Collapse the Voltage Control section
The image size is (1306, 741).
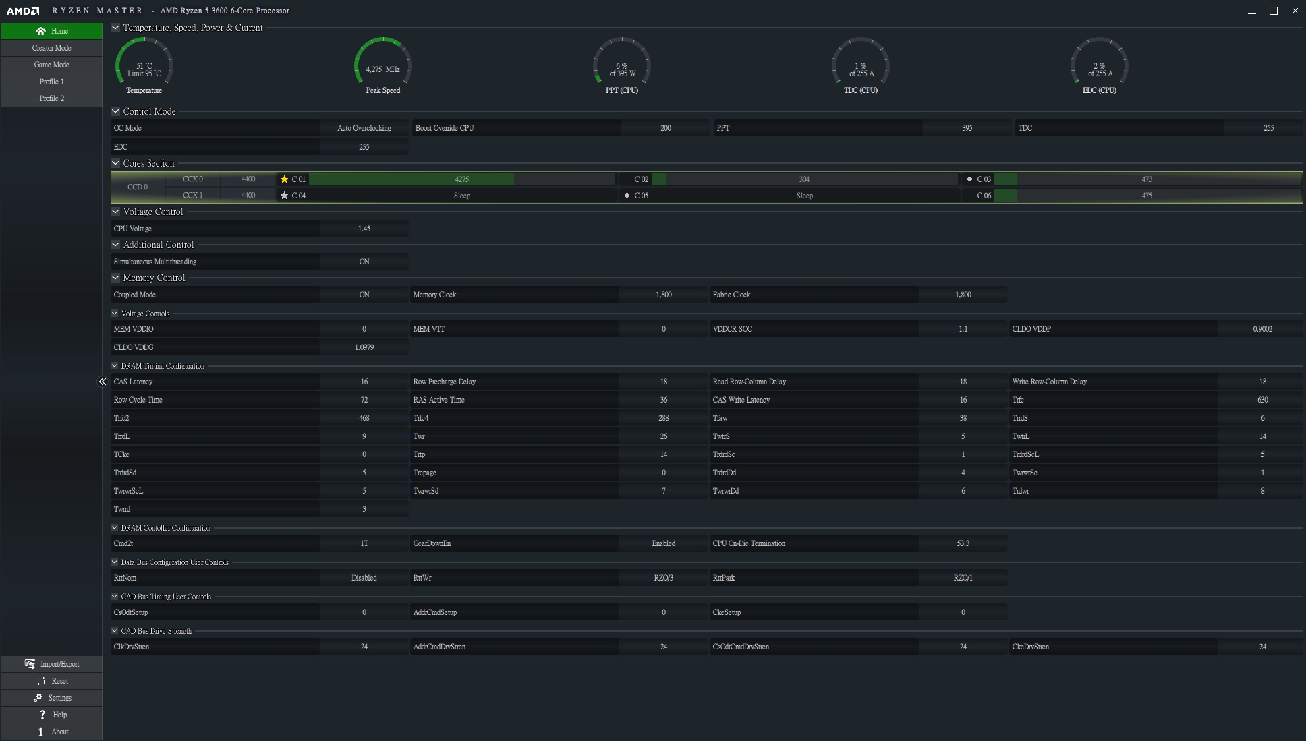coord(115,212)
